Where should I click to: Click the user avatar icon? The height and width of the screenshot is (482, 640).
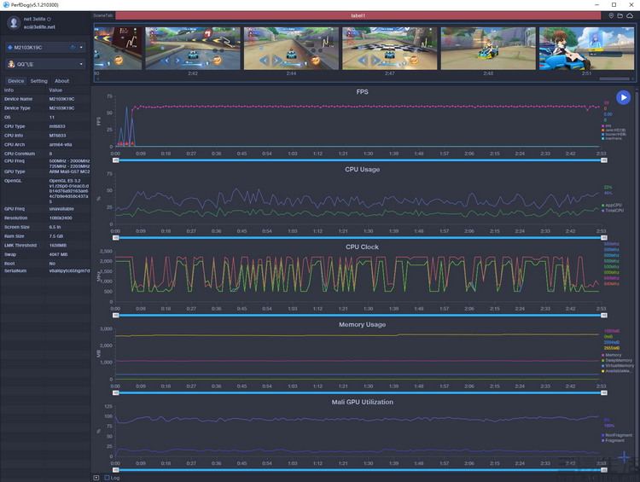tap(14, 23)
